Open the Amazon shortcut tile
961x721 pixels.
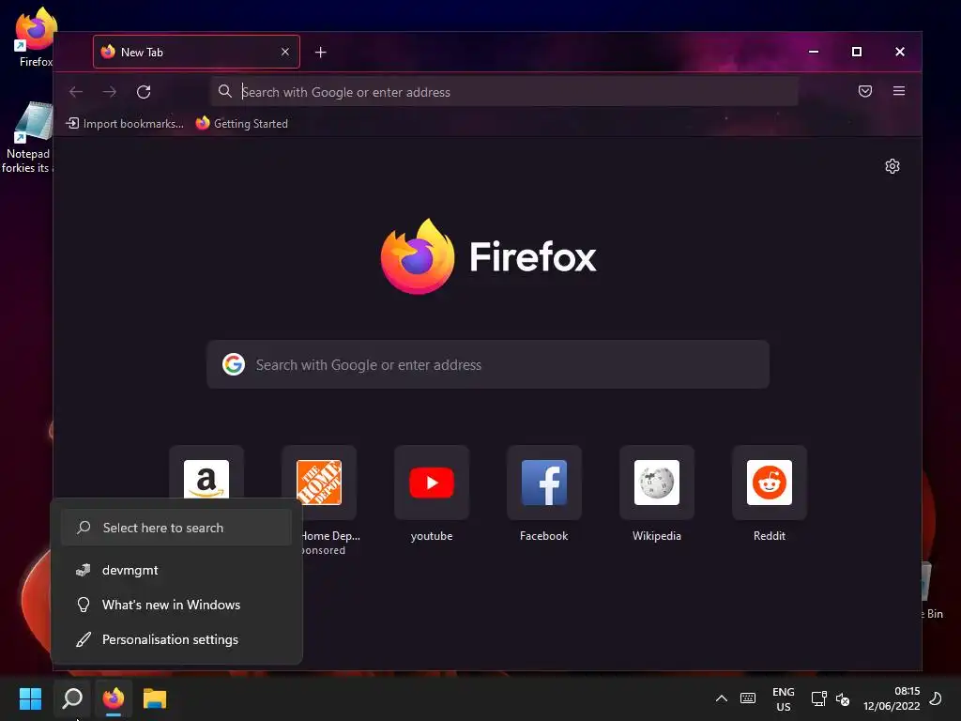click(206, 472)
